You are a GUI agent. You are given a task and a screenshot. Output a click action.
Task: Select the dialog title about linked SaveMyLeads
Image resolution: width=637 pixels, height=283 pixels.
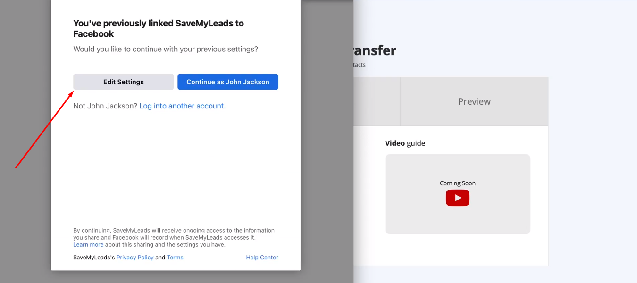pos(159,28)
